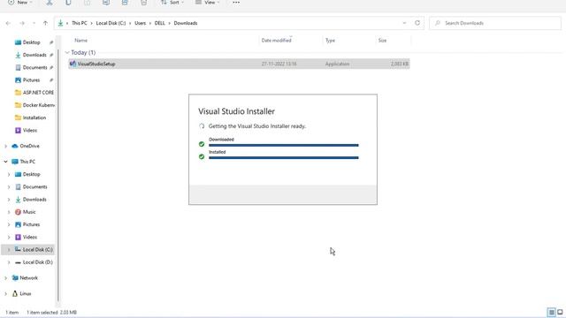
Task: Open recent locations dropdown arrow
Action: [x=34, y=23]
